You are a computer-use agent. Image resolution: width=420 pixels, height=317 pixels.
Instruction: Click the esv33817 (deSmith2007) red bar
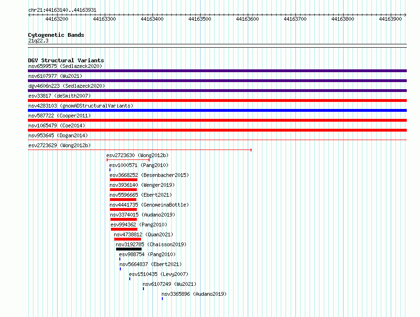pos(217,100)
